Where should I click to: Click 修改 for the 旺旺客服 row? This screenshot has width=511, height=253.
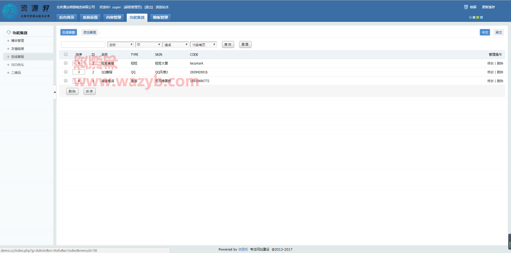pos(490,63)
